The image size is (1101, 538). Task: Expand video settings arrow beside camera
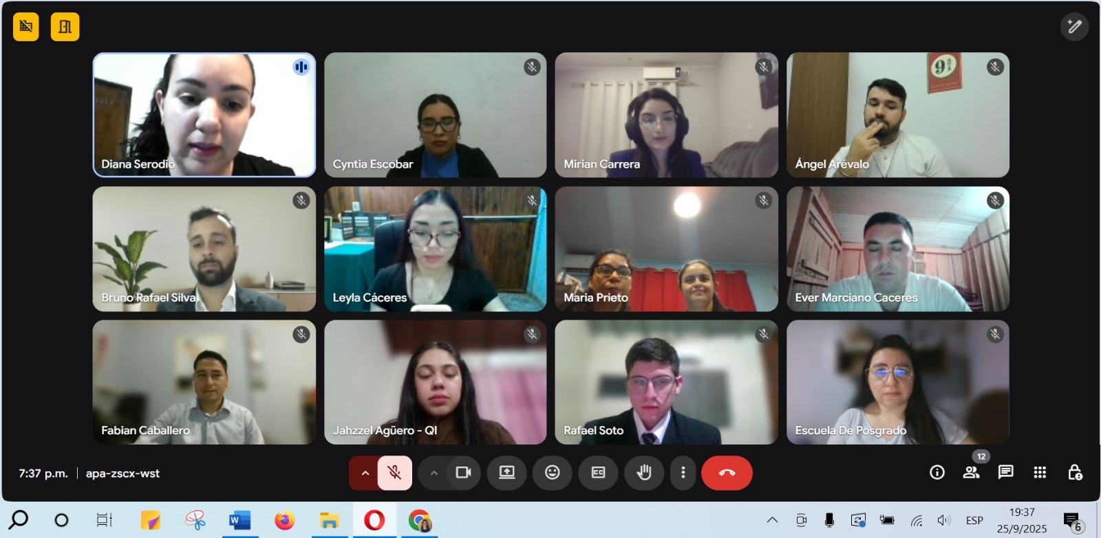point(434,473)
